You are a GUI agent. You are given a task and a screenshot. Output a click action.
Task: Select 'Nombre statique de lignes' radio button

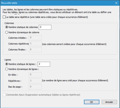[x=7, y=64]
